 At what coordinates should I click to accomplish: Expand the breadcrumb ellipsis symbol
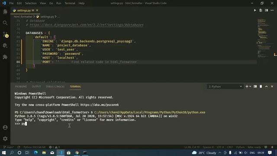point(58,16)
